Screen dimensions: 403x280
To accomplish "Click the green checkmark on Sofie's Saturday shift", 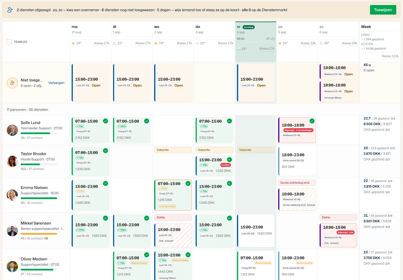I will coord(312,121).
